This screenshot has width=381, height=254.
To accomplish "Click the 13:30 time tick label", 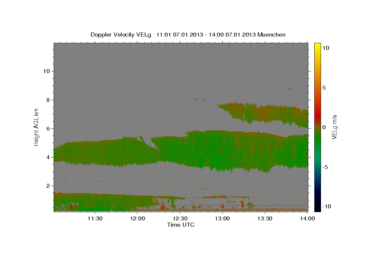I will tap(265, 218).
